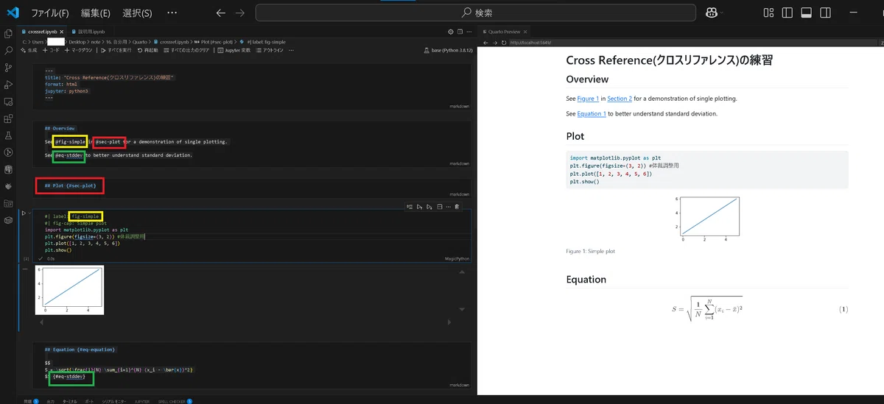Screen dimensions: 884x404
Task: Switch to crossref.ipynb tab
Action: click(43, 32)
